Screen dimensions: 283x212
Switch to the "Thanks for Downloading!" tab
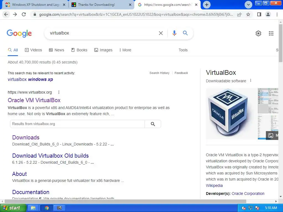101,5
